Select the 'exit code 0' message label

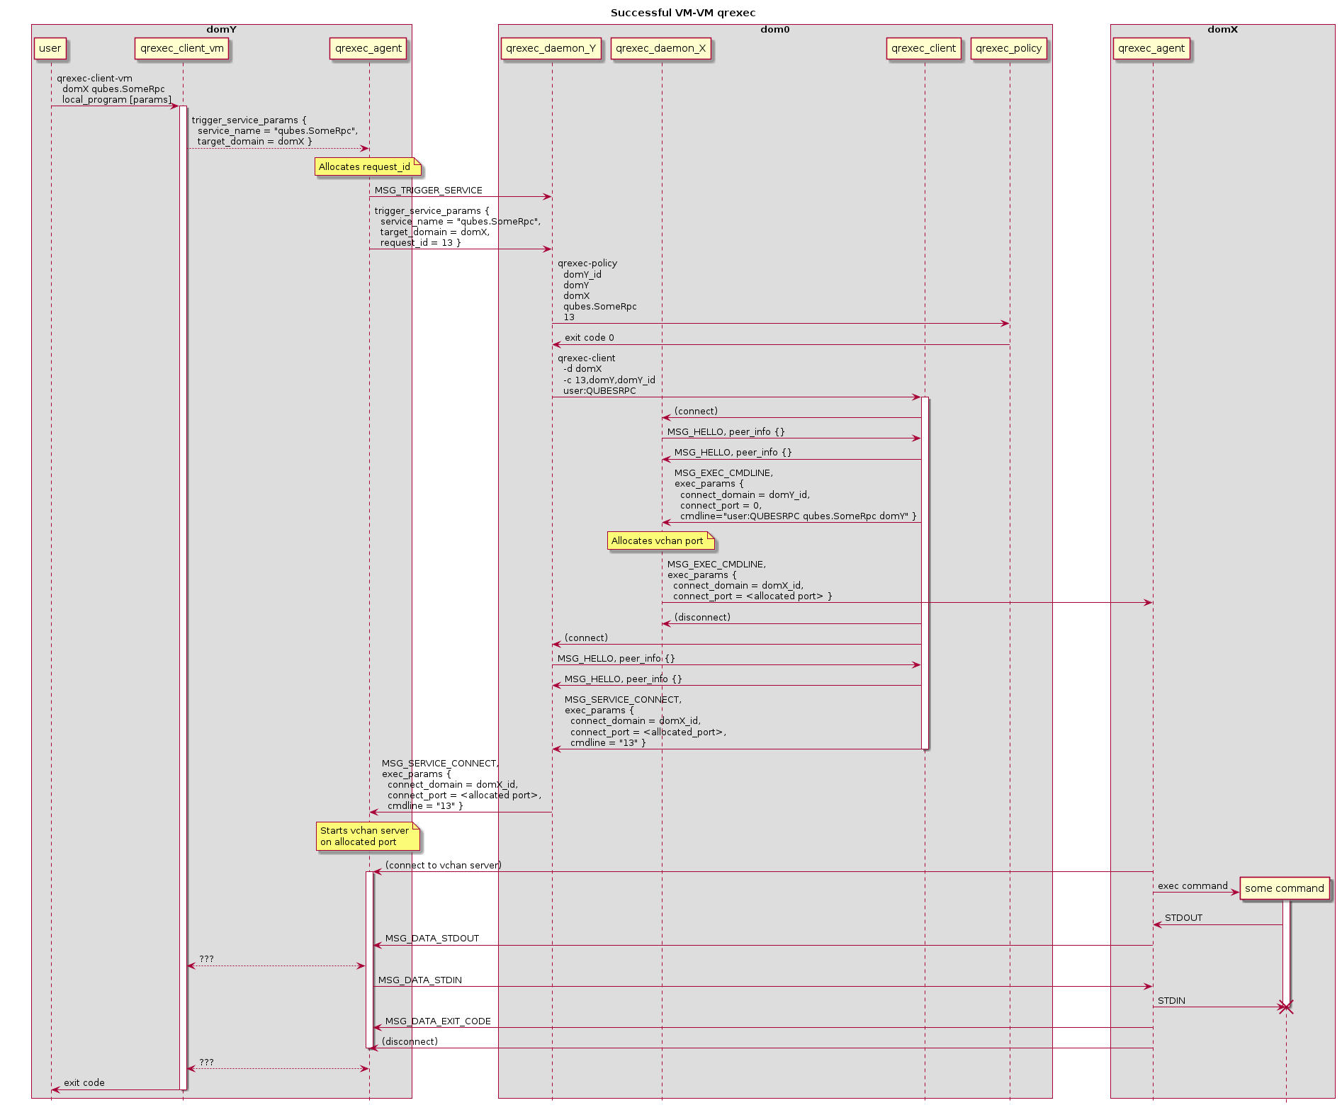pos(589,338)
